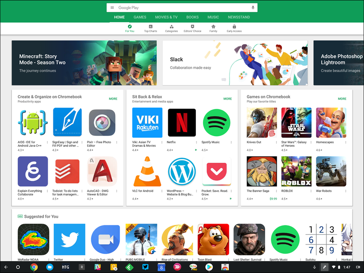364x273 pixels.
Task: Open Minecraft: Story Mode banner
Action: click(x=84, y=63)
